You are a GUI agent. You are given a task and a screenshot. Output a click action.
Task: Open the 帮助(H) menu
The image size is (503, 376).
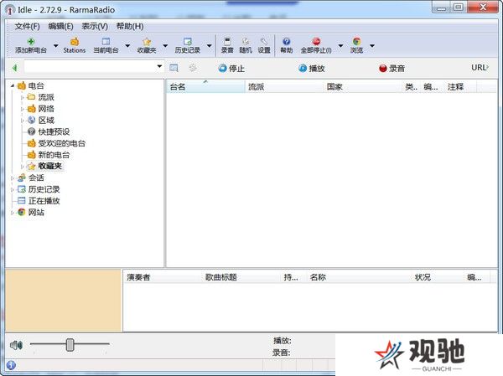[x=130, y=26]
